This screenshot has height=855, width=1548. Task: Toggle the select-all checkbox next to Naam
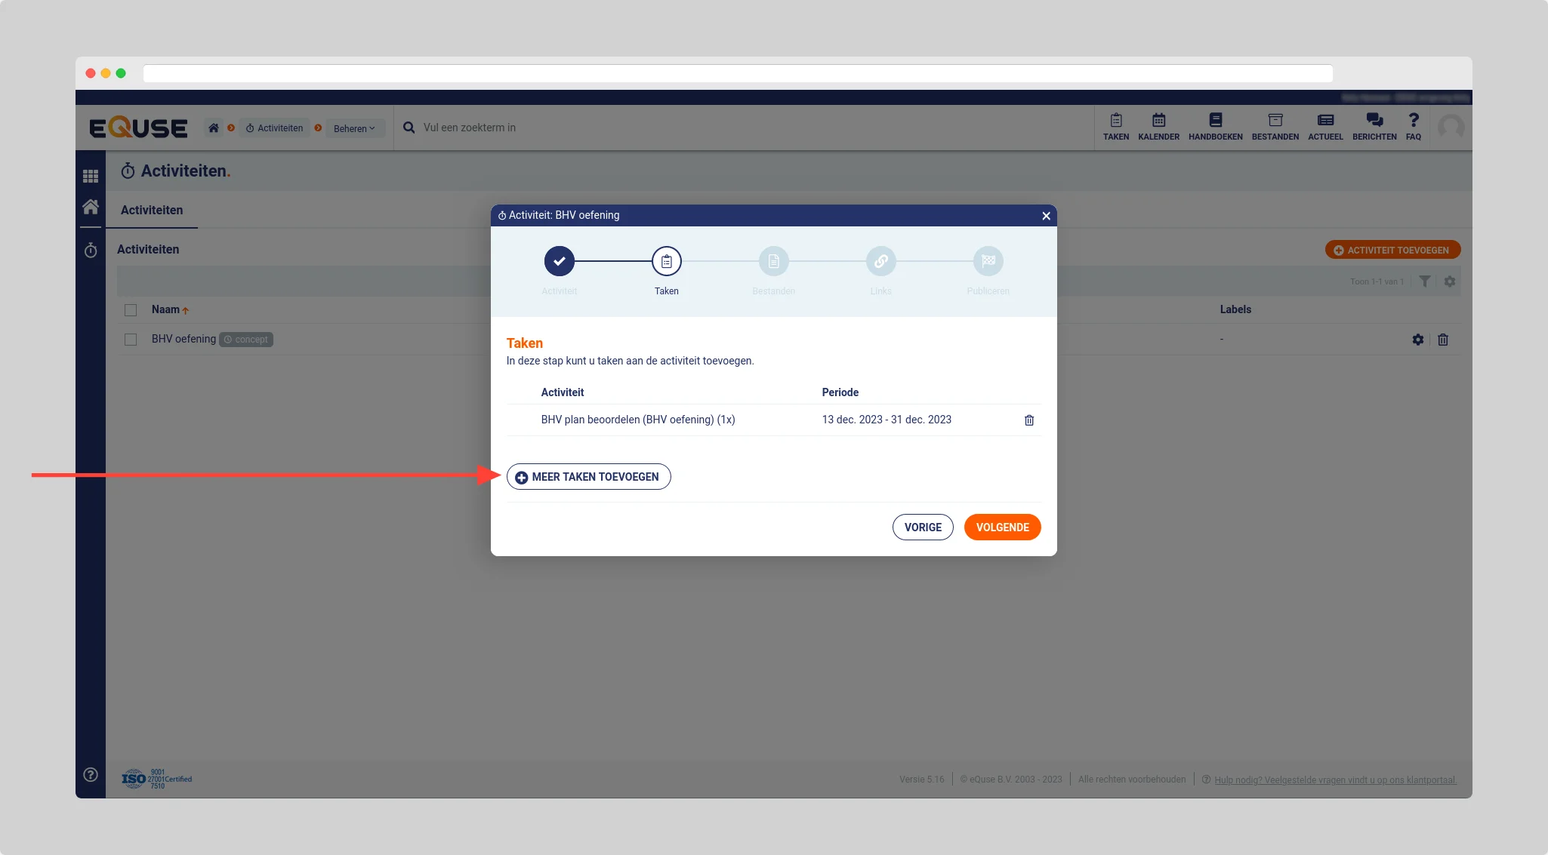point(131,310)
